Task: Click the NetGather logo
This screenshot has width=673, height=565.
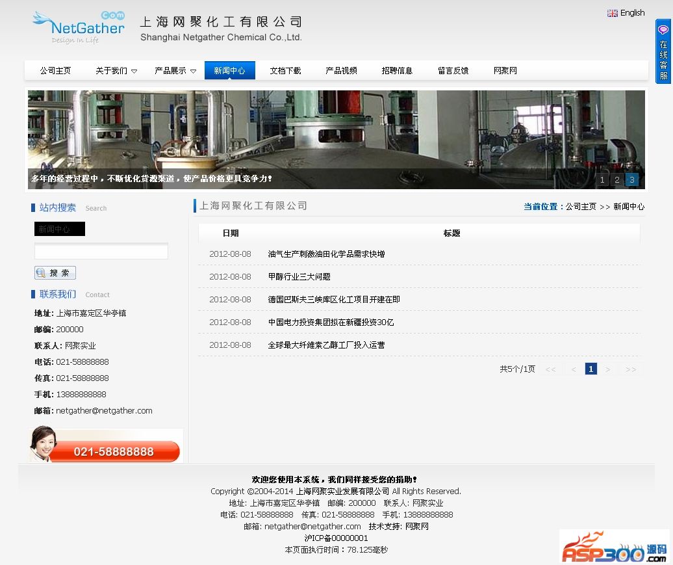Action: click(x=78, y=27)
